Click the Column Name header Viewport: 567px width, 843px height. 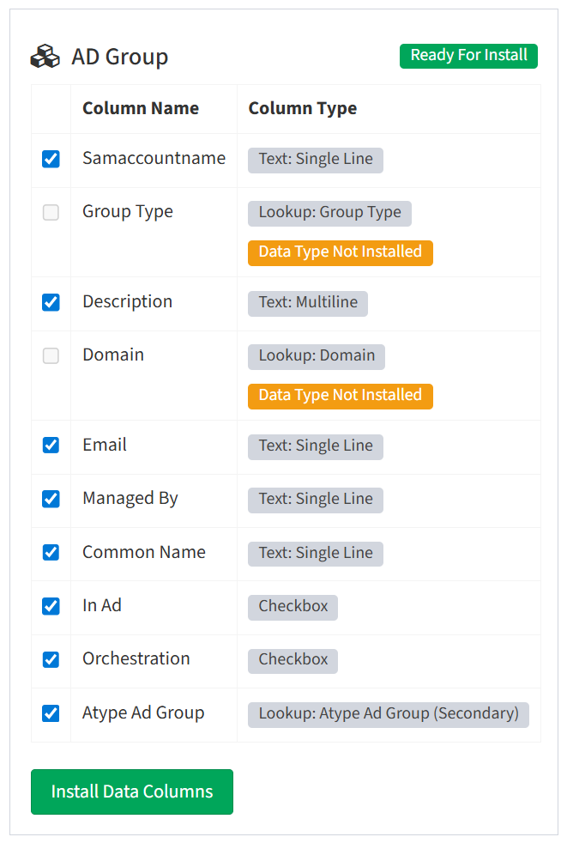coord(141,109)
